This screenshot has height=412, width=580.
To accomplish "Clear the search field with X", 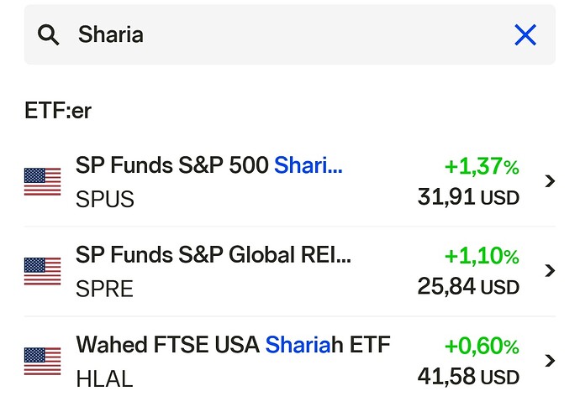I will tap(525, 35).
